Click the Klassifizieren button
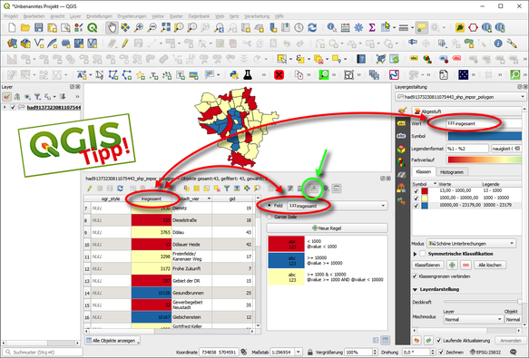529x358 pixels. click(427, 265)
